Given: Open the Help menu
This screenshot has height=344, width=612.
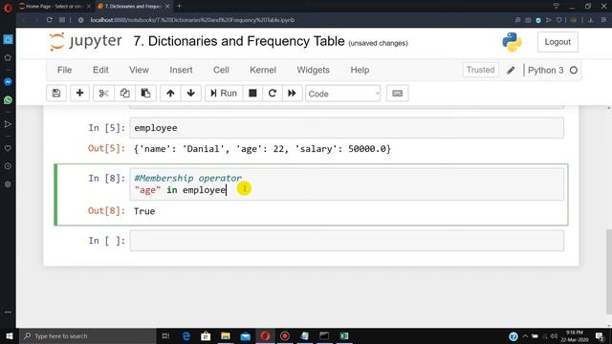Looking at the screenshot, I should point(360,70).
